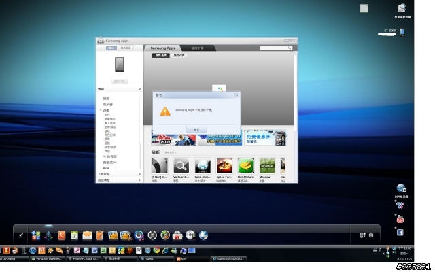Click the orange warning triangle icon
435x272 pixels.
(x=165, y=112)
